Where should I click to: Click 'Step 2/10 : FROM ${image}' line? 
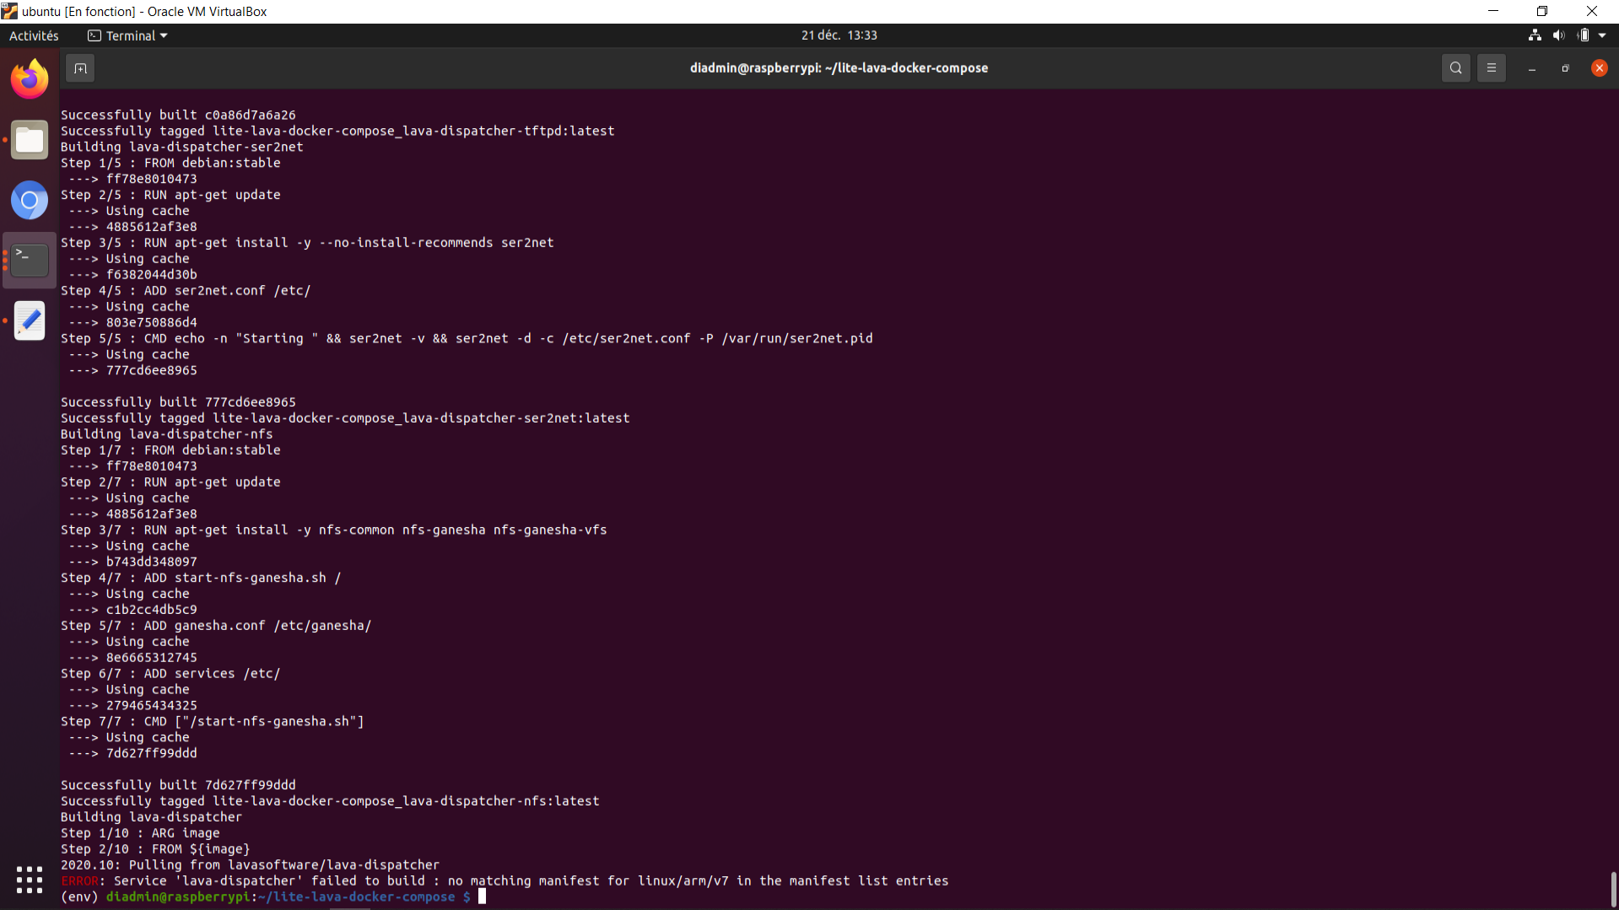click(155, 849)
